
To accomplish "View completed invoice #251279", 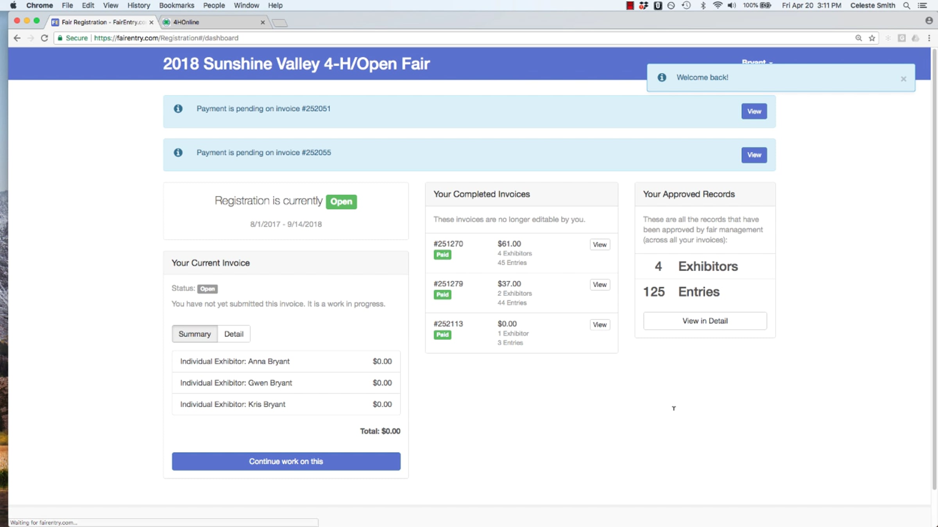I will 600,285.
